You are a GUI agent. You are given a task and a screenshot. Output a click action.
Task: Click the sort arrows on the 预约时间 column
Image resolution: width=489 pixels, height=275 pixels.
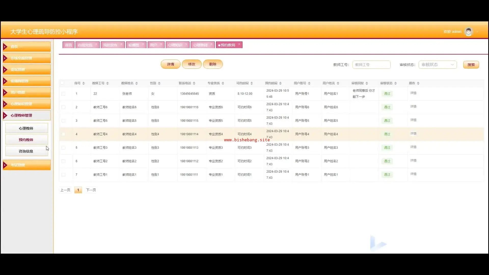[x=280, y=83]
